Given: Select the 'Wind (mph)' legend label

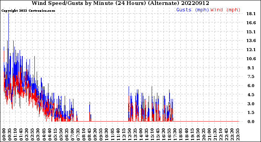Looking at the screenshot, I should [225, 10].
